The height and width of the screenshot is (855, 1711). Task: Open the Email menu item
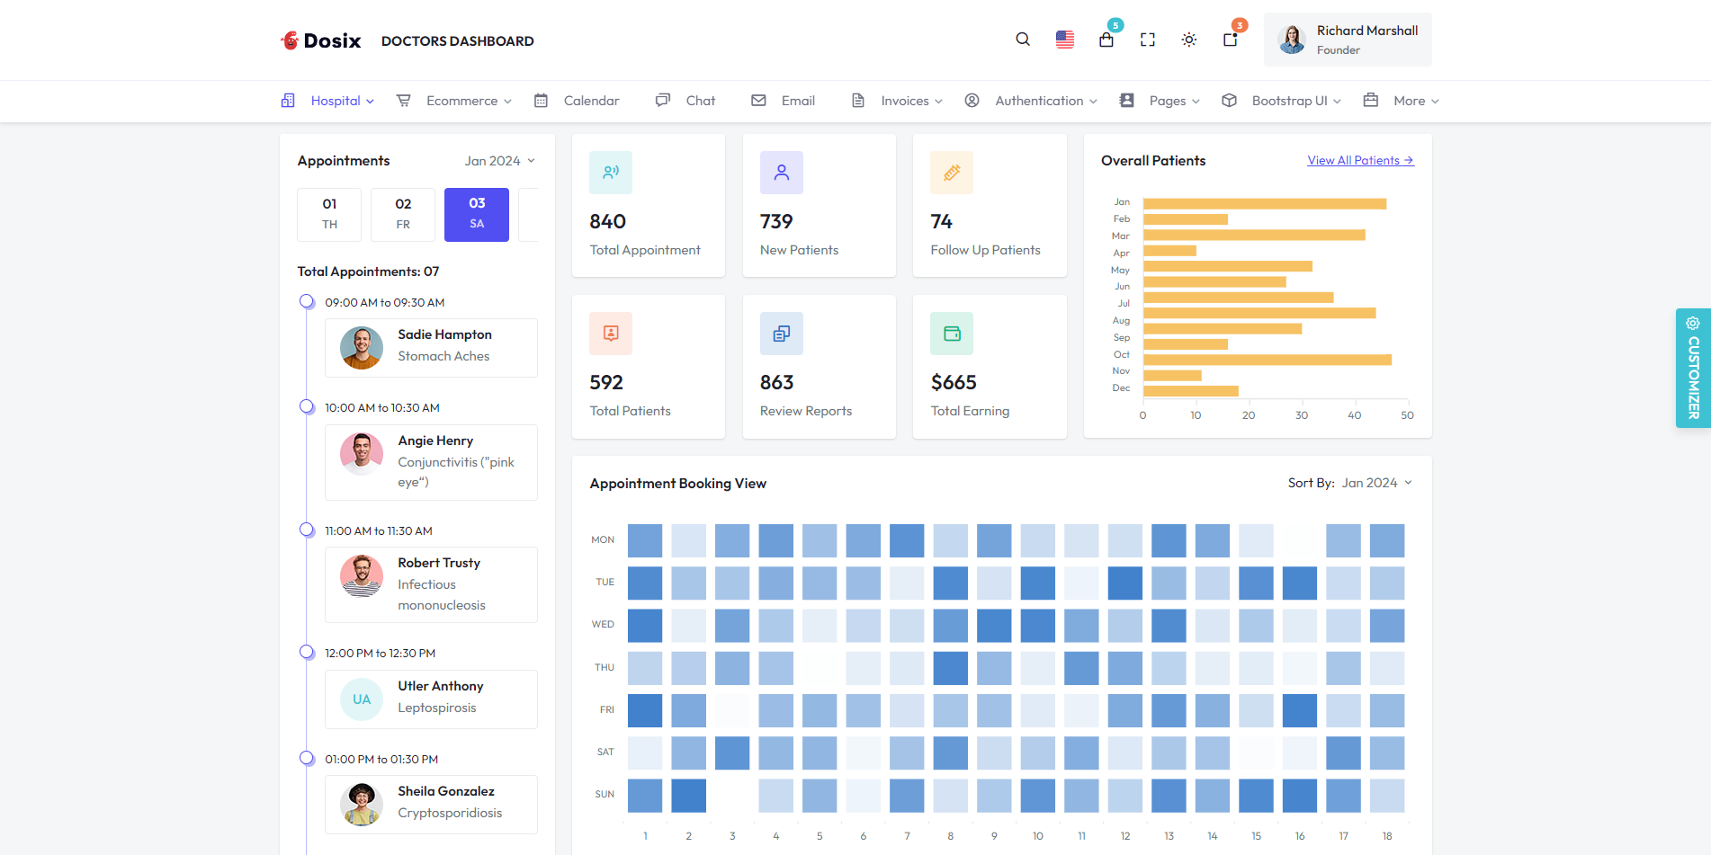coord(784,101)
